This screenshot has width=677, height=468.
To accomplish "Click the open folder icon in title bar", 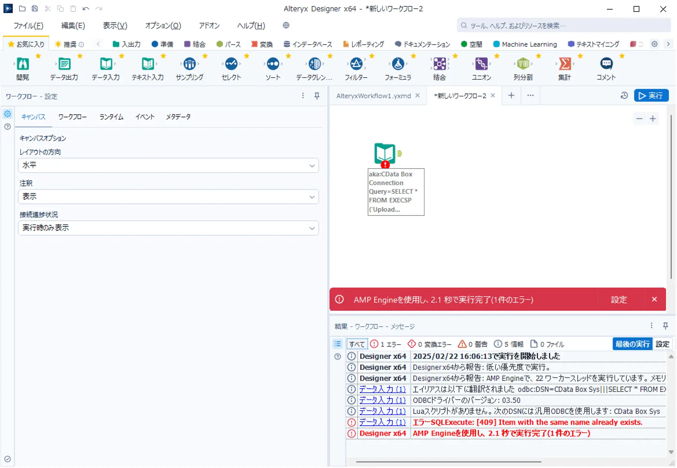I will (22, 8).
